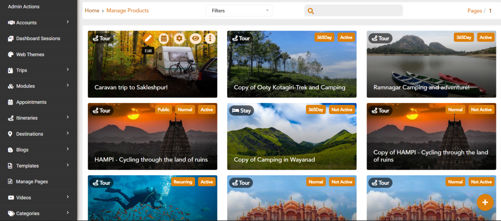This screenshot has width=501, height=221.
Task: Click 365Day badge on Ooty Kotagiri card
Action: click(x=324, y=38)
